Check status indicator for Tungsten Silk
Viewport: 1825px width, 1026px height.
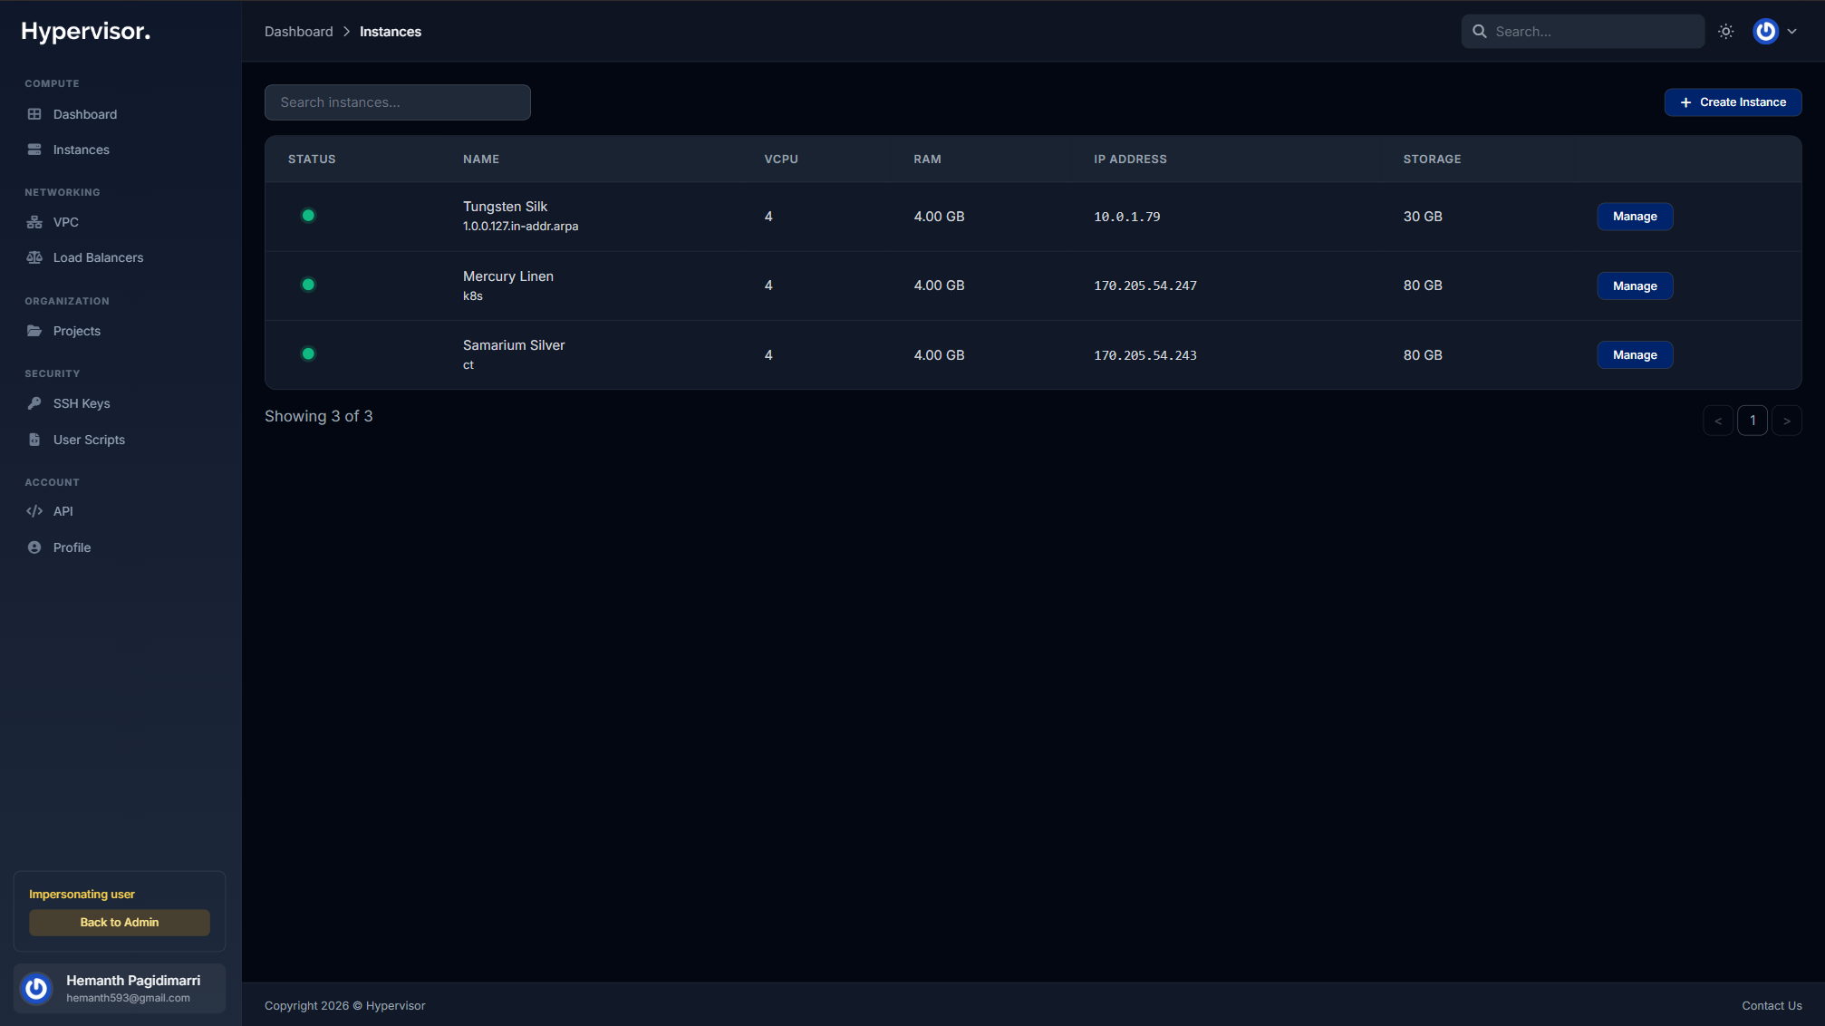308,216
